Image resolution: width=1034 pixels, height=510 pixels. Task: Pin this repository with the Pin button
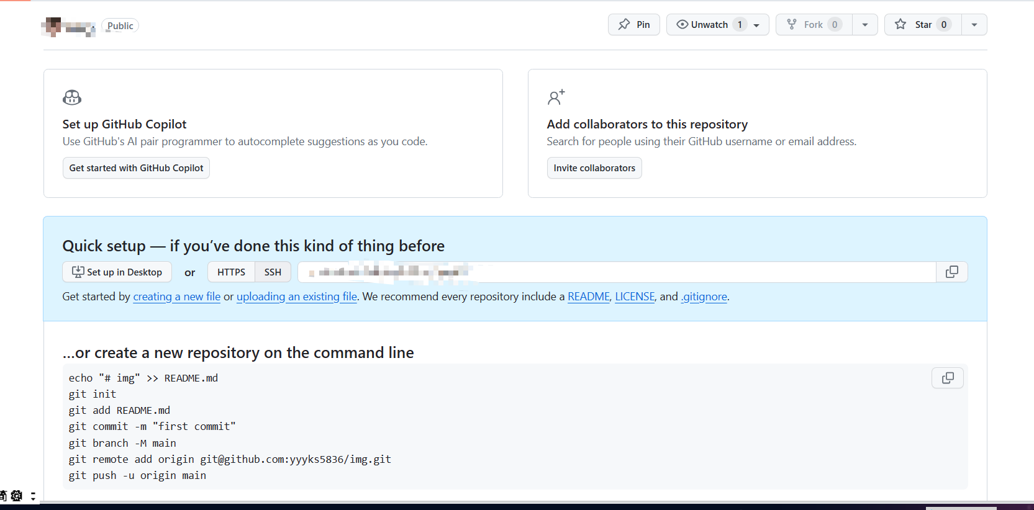click(x=633, y=25)
